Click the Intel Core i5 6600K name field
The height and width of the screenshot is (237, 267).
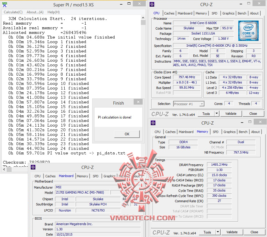pyautogui.click(x=203, y=23)
